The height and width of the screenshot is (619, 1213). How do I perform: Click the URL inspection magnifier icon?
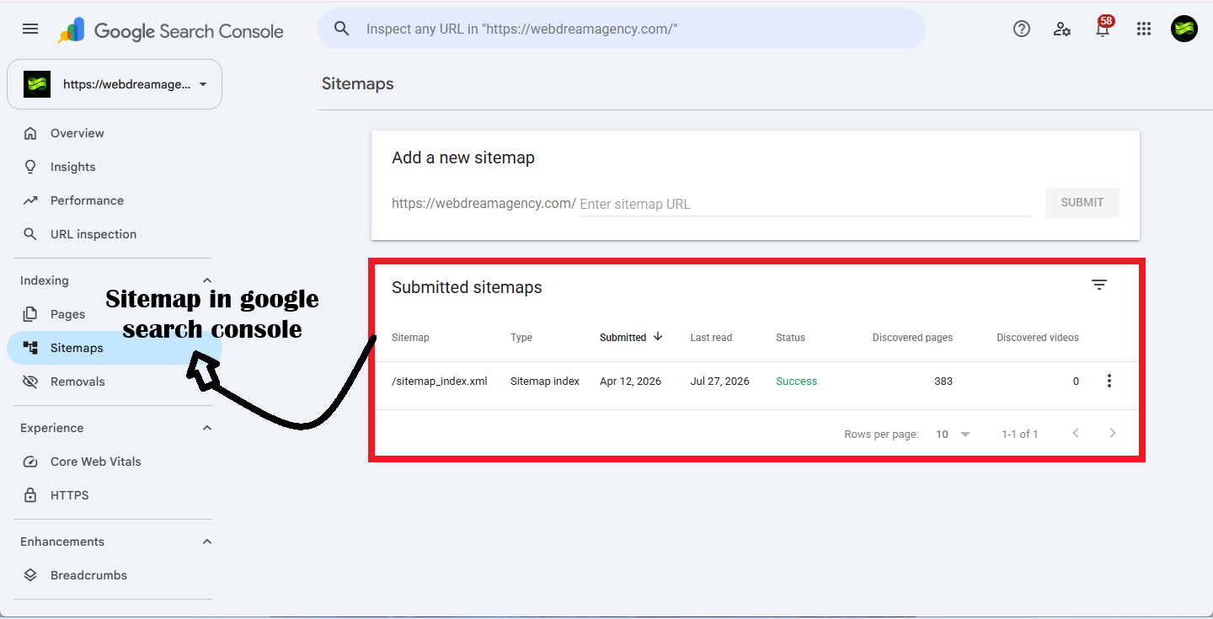[x=30, y=234]
